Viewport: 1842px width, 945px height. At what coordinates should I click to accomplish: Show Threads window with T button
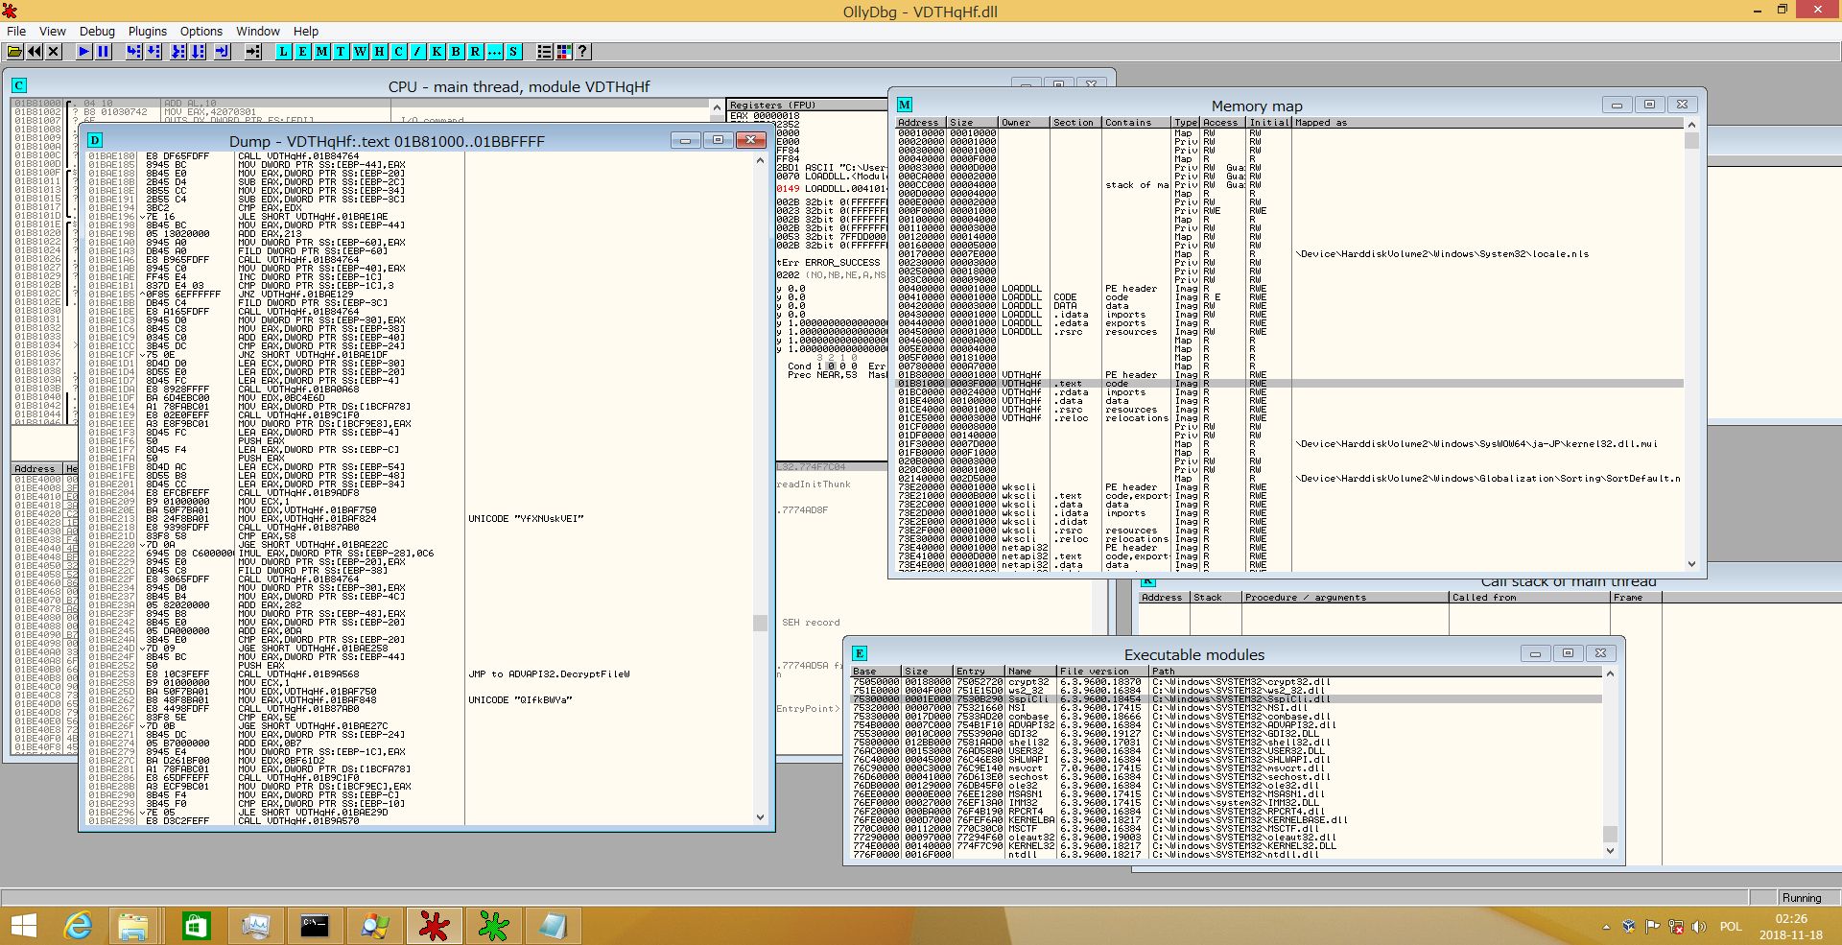tap(342, 52)
